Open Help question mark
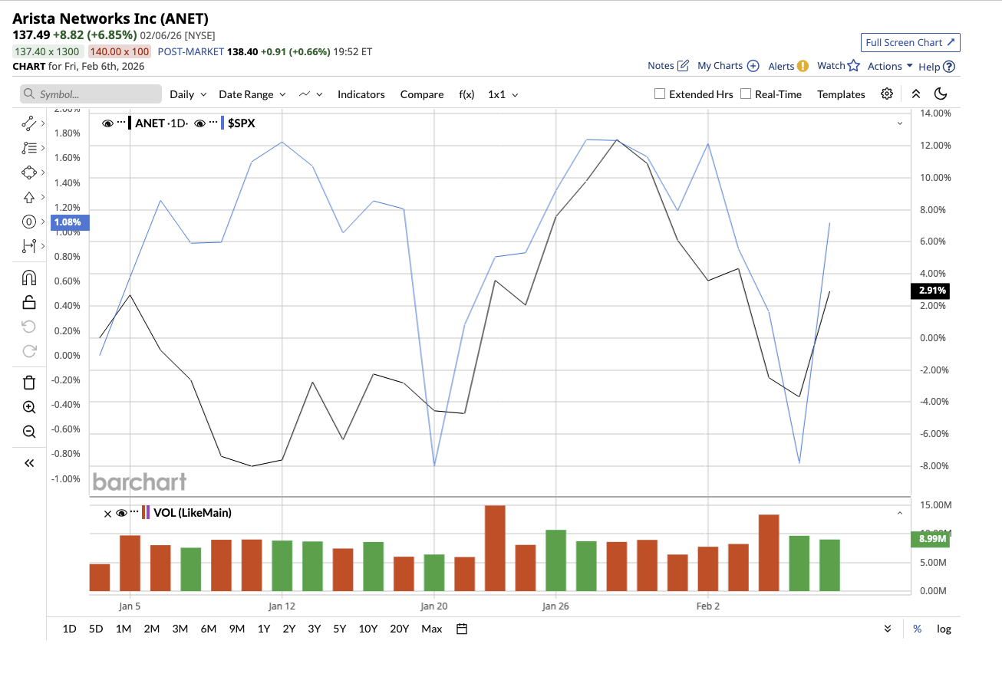 [949, 67]
